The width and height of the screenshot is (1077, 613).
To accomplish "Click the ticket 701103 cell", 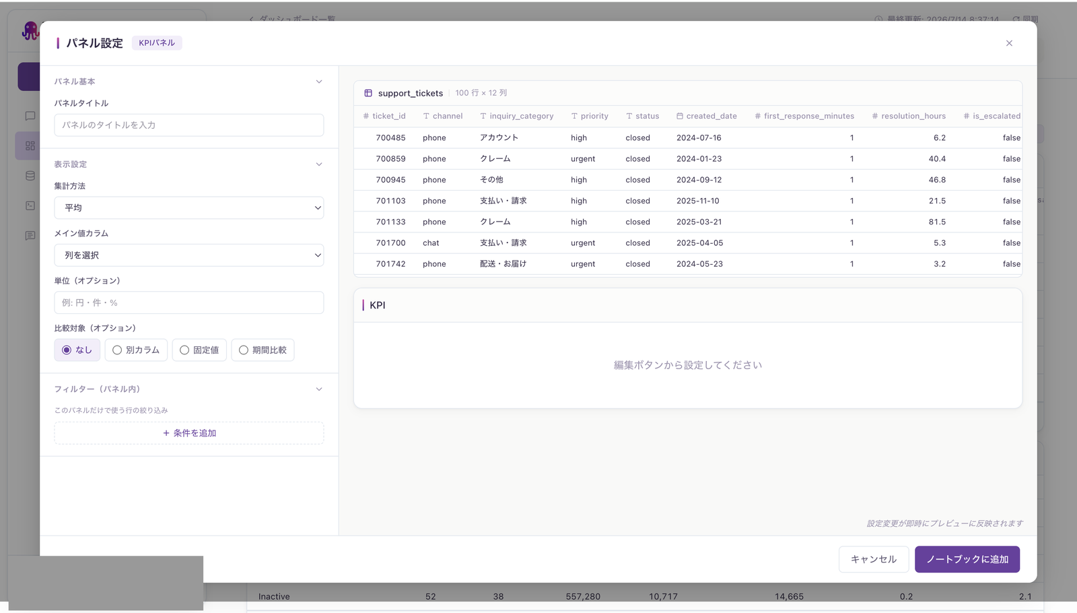I will pyautogui.click(x=390, y=201).
